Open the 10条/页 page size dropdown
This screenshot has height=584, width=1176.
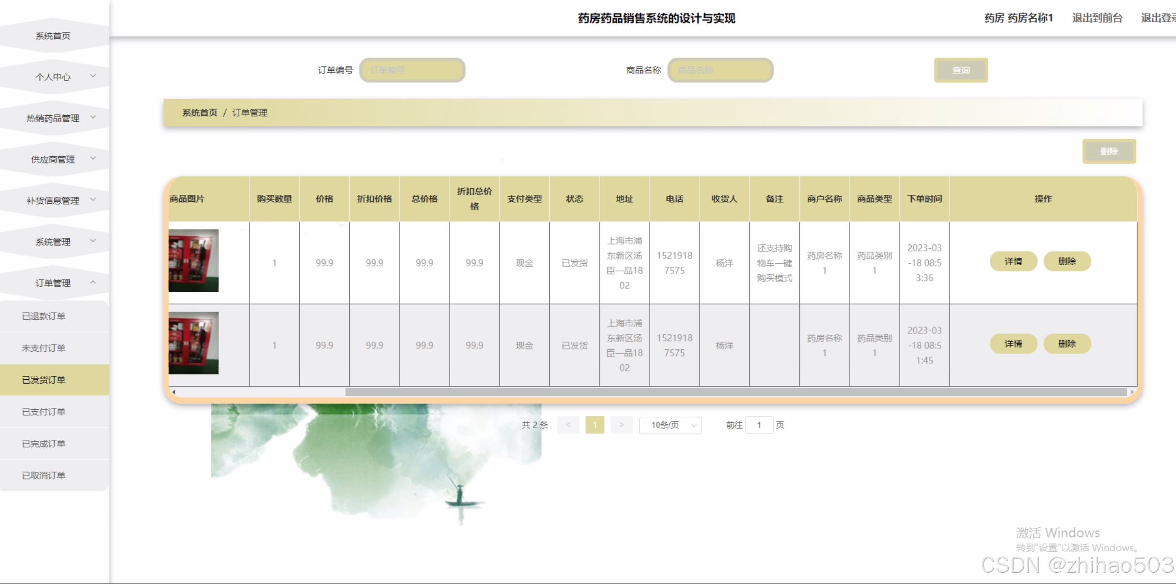click(x=670, y=425)
